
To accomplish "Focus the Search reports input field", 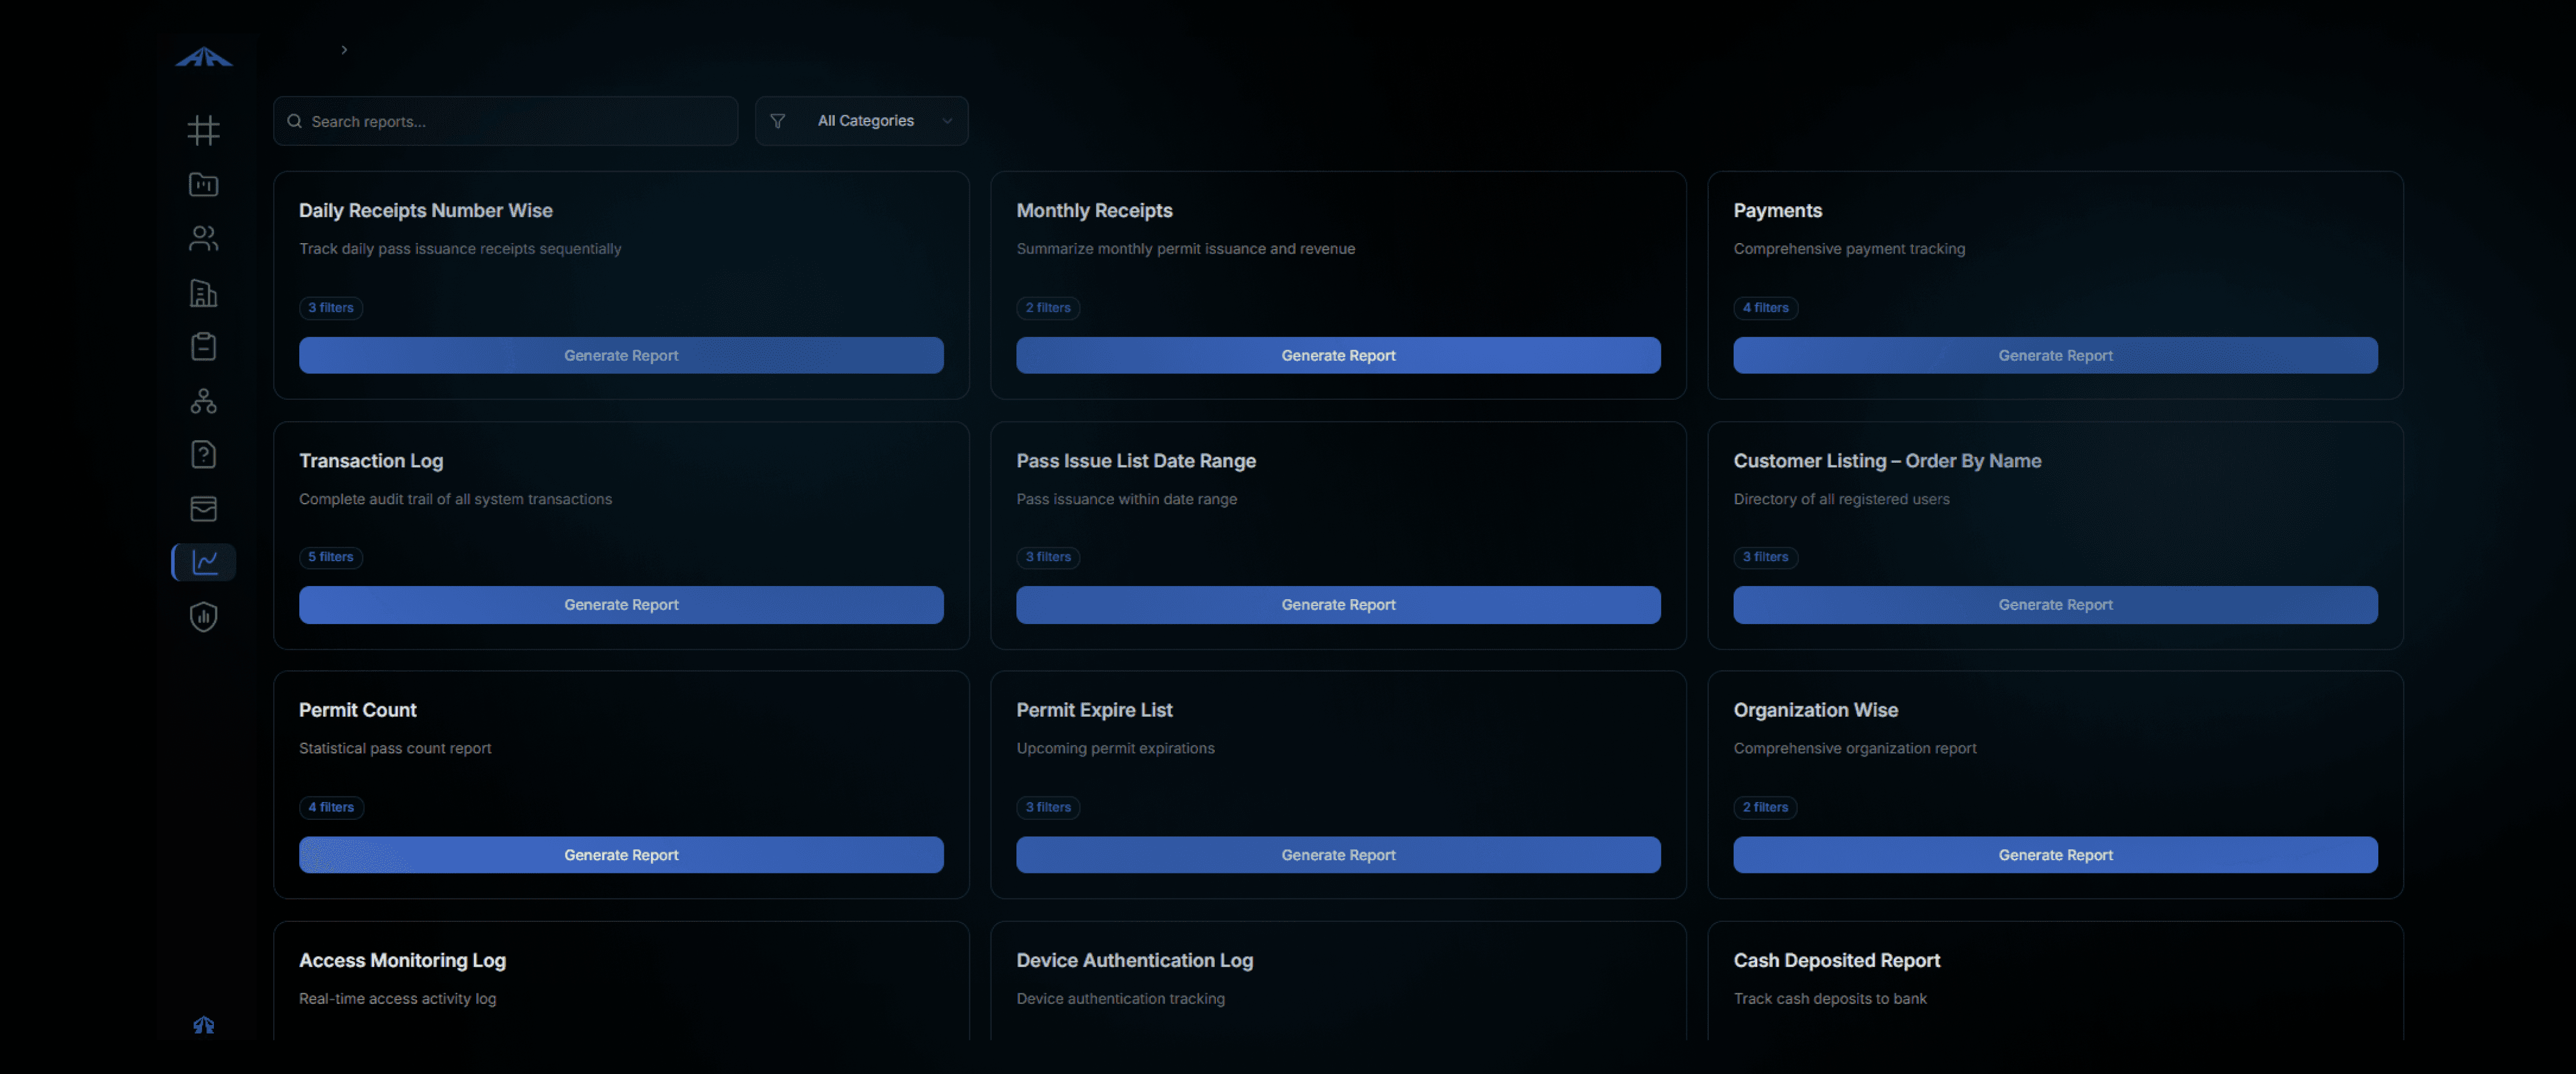I will click(505, 121).
